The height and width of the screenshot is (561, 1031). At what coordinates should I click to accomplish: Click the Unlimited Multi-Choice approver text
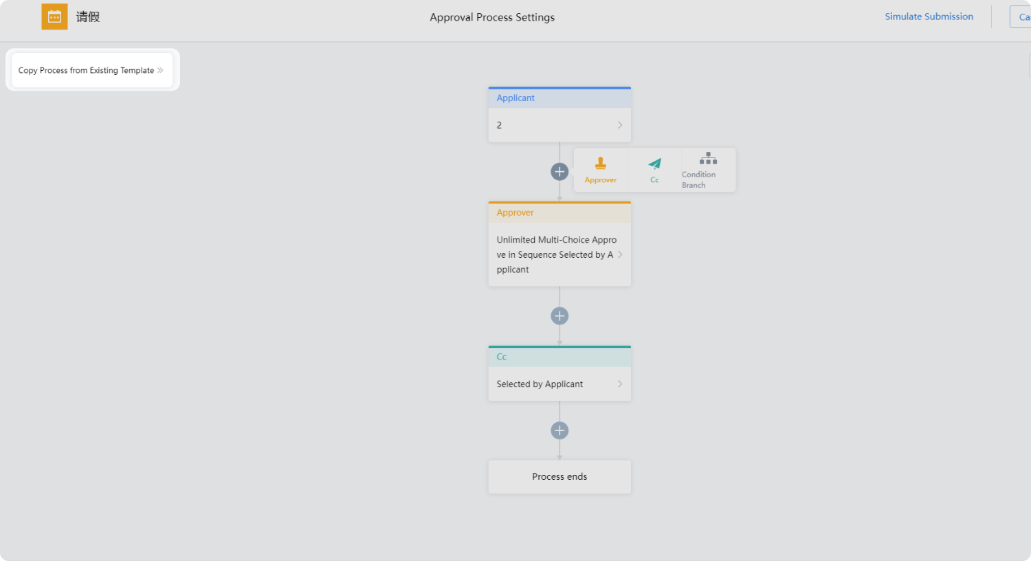coord(556,254)
